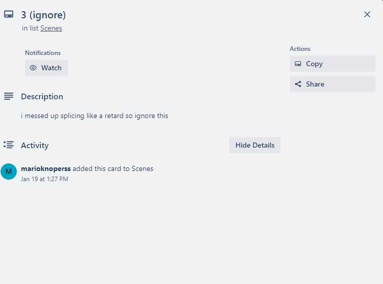Click the Activity list icon
Screen dimensions: 383x284
pyautogui.click(x=9, y=145)
